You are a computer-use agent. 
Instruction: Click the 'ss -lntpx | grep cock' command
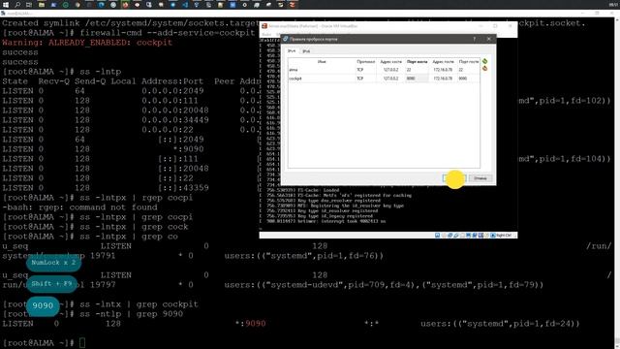(134, 227)
